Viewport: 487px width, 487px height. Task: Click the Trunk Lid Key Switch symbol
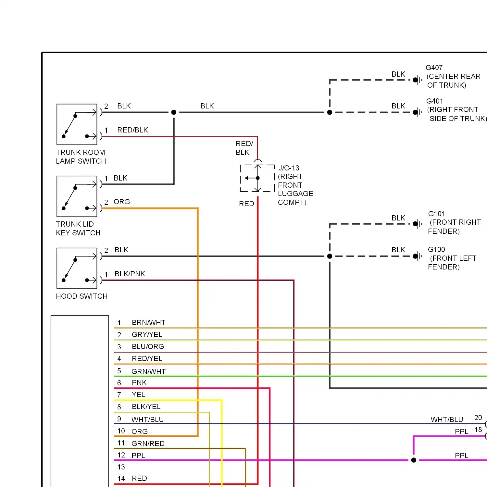click(77, 196)
